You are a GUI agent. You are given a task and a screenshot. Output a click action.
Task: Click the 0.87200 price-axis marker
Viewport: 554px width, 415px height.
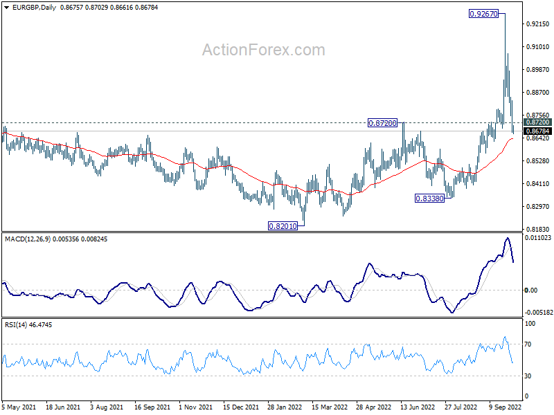537,122
